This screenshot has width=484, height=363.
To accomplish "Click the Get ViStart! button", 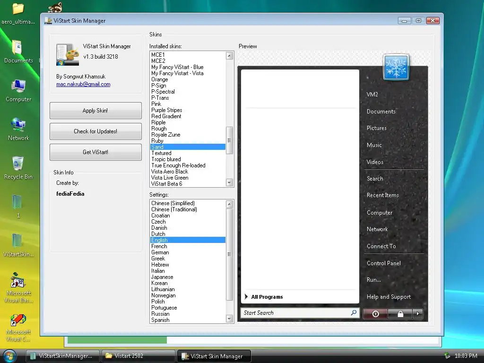I will point(95,152).
